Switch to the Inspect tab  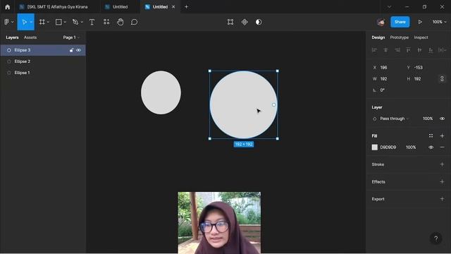click(x=421, y=37)
